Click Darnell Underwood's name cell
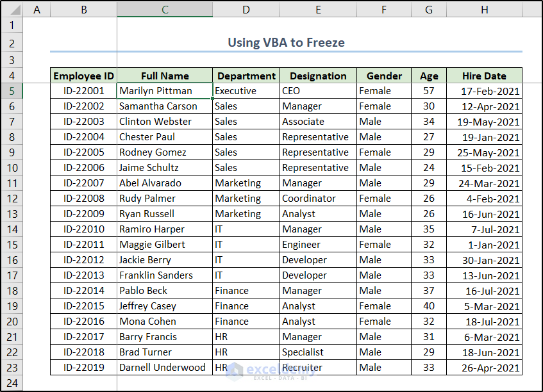Screen dimensions: 543x392 point(165,368)
